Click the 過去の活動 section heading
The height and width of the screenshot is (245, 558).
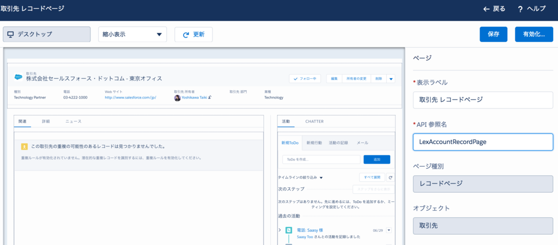[289, 216]
